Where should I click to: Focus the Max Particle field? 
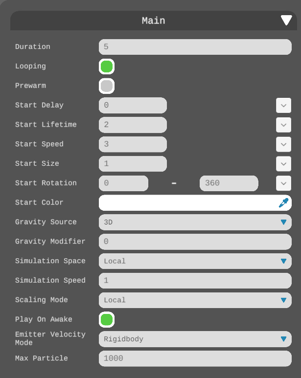pyautogui.click(x=195, y=358)
